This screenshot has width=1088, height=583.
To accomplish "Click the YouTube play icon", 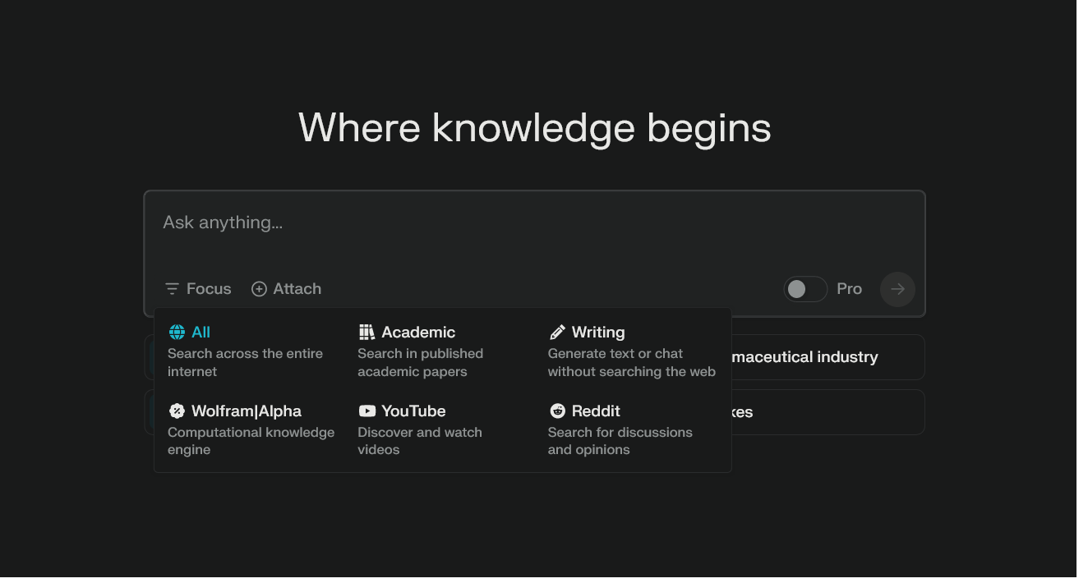I will pos(367,411).
